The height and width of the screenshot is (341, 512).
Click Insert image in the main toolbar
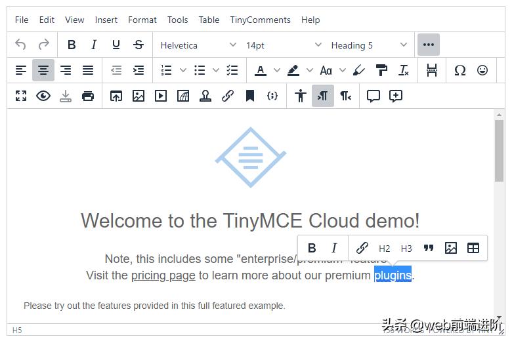pos(139,96)
